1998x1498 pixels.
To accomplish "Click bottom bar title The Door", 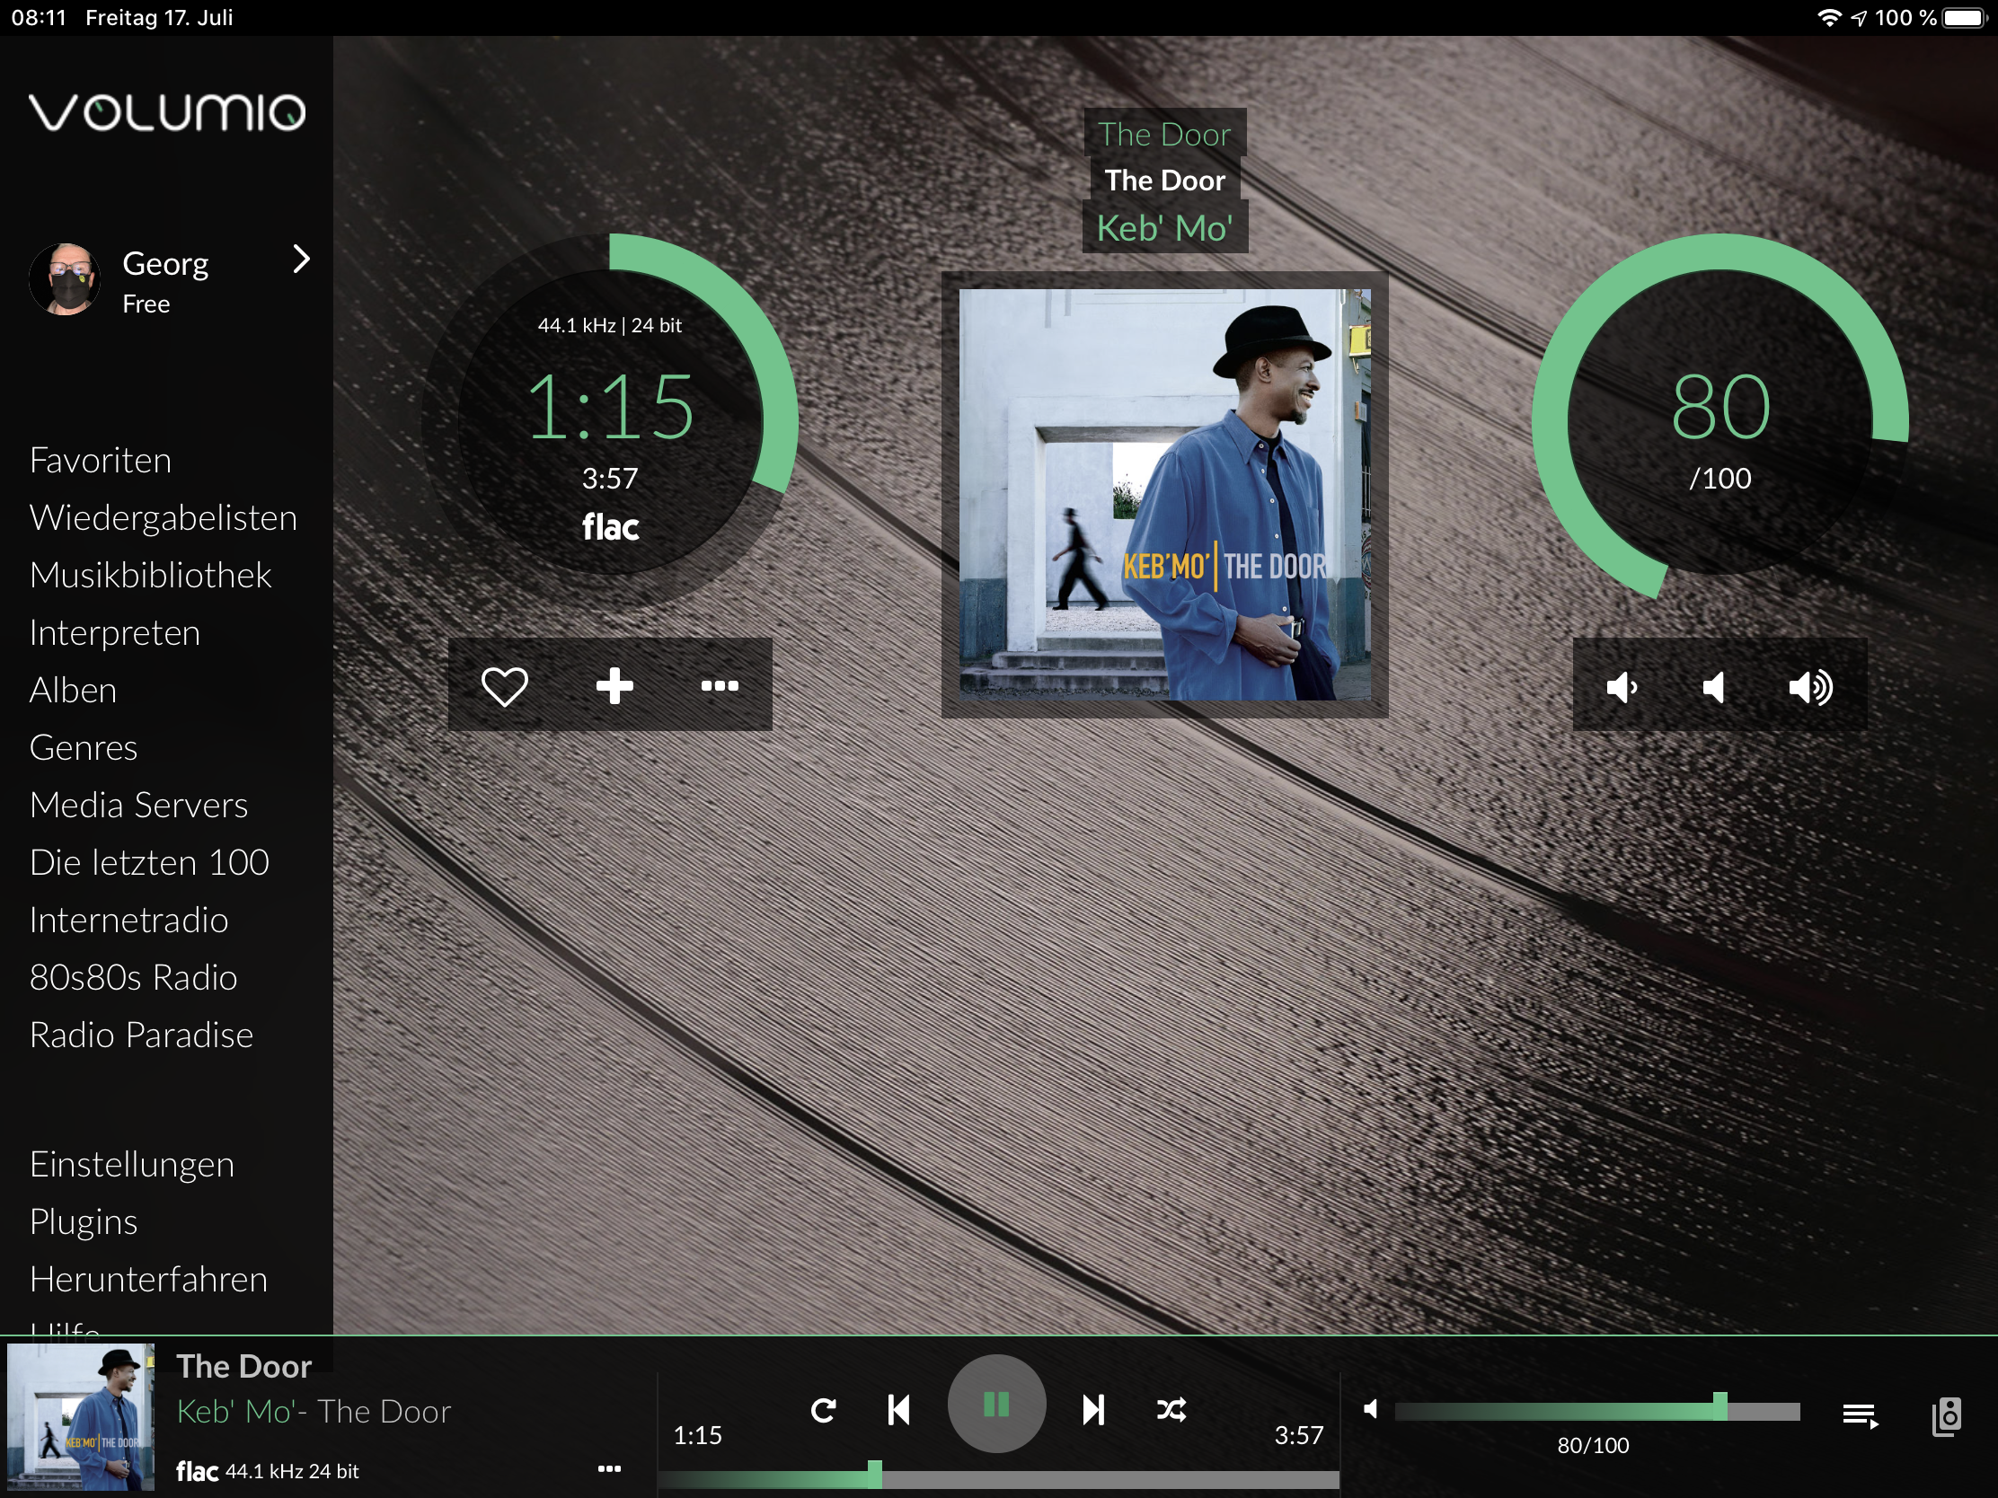I will pyautogui.click(x=243, y=1366).
